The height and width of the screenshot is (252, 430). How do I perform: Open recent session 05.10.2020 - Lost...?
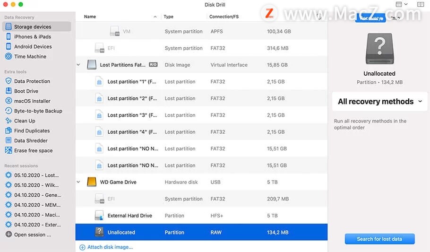[36, 175]
